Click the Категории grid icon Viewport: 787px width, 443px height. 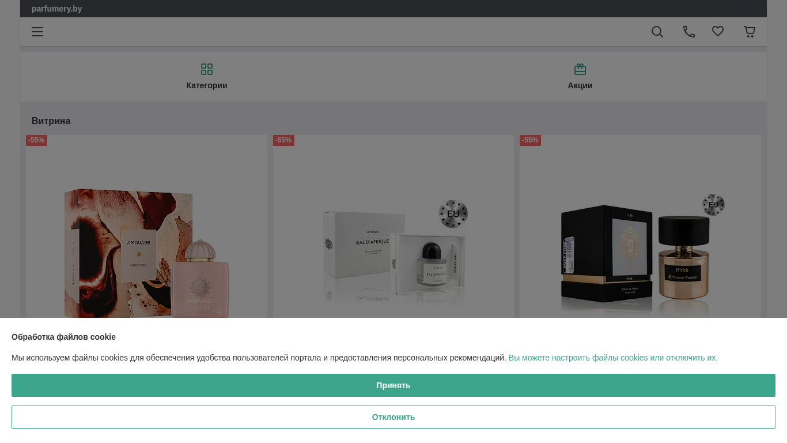(x=207, y=69)
